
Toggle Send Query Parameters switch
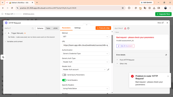tap(64, 75)
